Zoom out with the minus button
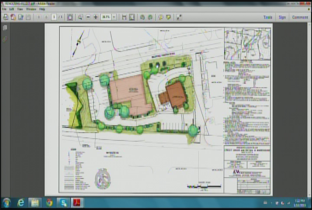The image size is (312, 210). (x=88, y=17)
